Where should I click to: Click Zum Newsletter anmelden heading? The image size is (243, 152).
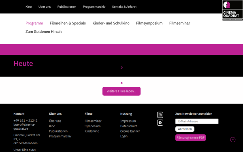tap(194, 114)
